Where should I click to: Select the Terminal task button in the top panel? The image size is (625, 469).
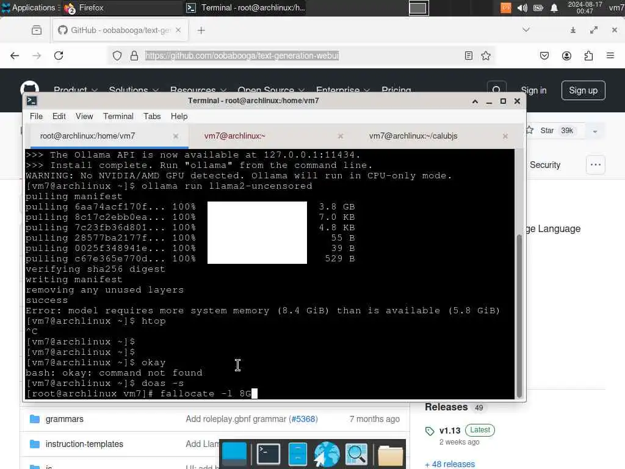click(246, 7)
